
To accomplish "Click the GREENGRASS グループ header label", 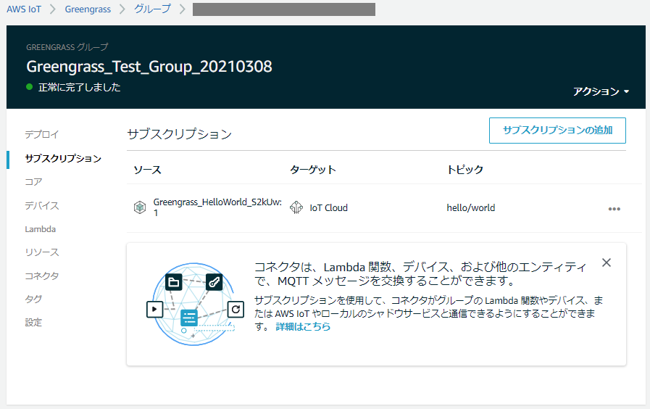I will tap(67, 47).
